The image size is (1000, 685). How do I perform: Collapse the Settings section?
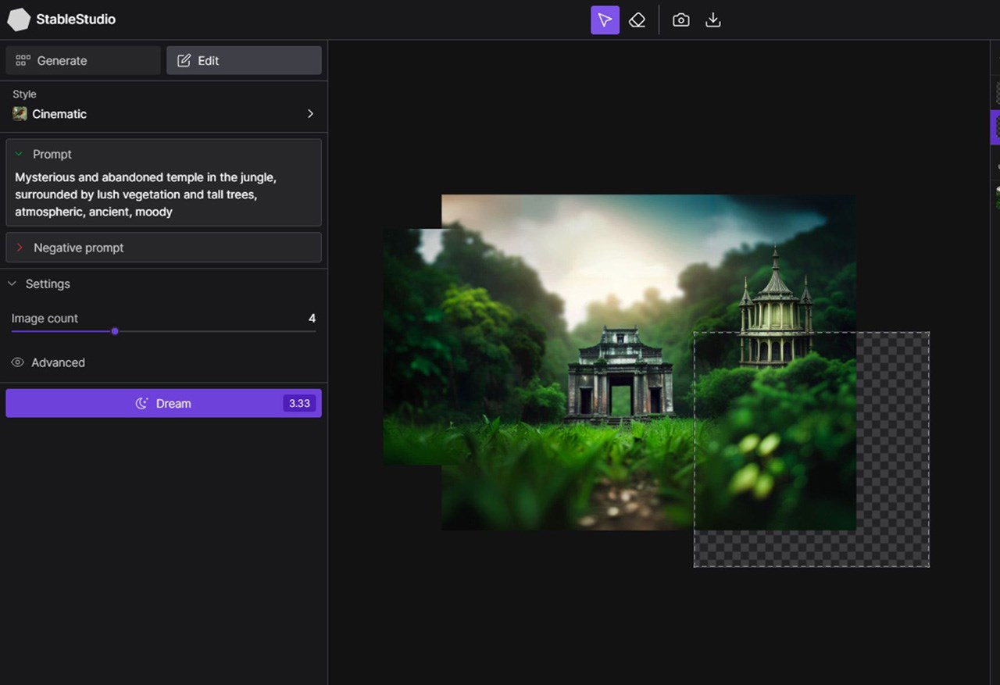(x=12, y=284)
